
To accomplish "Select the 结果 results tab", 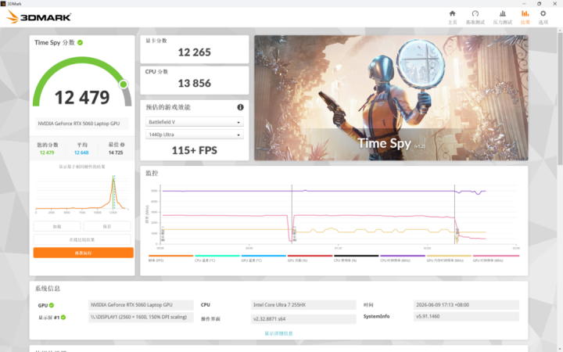I will click(525, 17).
